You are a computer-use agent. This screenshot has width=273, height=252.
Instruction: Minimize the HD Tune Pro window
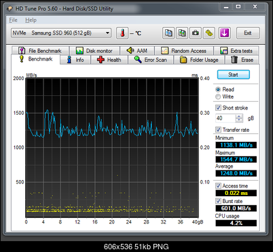[x=226, y=7]
